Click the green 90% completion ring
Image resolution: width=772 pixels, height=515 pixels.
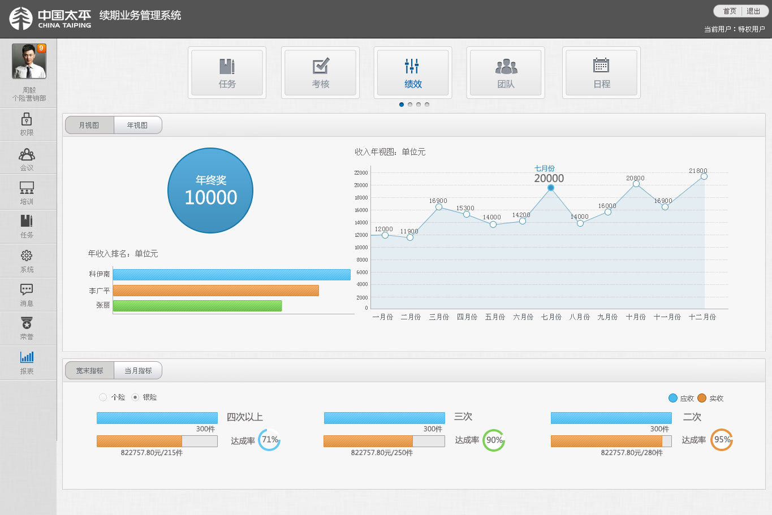(494, 440)
